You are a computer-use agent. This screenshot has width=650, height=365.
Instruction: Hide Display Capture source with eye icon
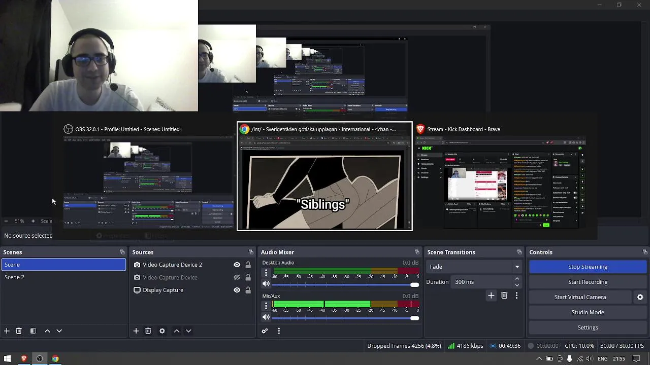[237, 290]
